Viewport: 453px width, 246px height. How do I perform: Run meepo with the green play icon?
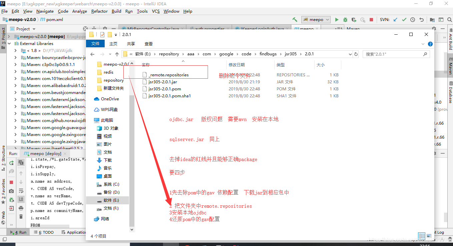pyautogui.click(x=337, y=20)
